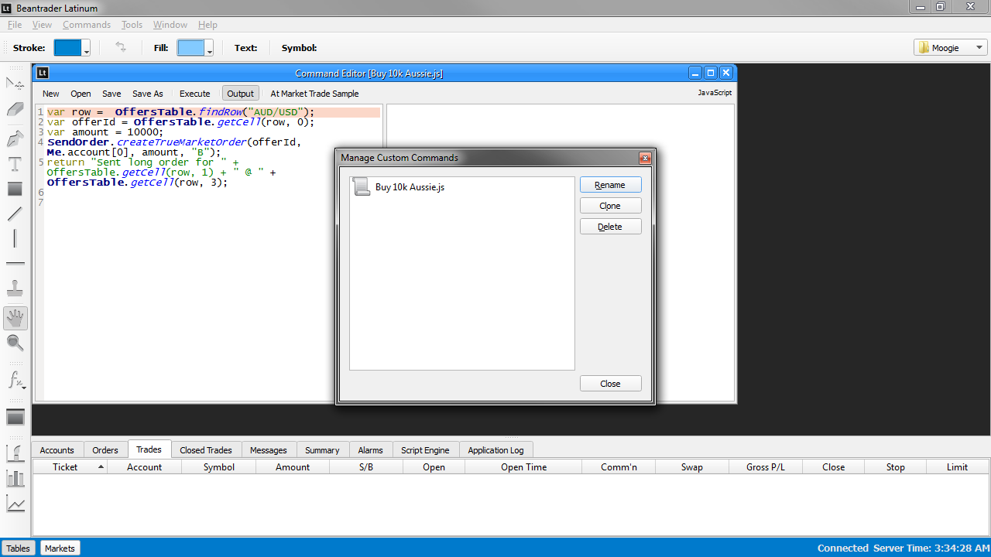Switch to the Script Engine tab
This screenshot has width=991, height=557.
(425, 450)
